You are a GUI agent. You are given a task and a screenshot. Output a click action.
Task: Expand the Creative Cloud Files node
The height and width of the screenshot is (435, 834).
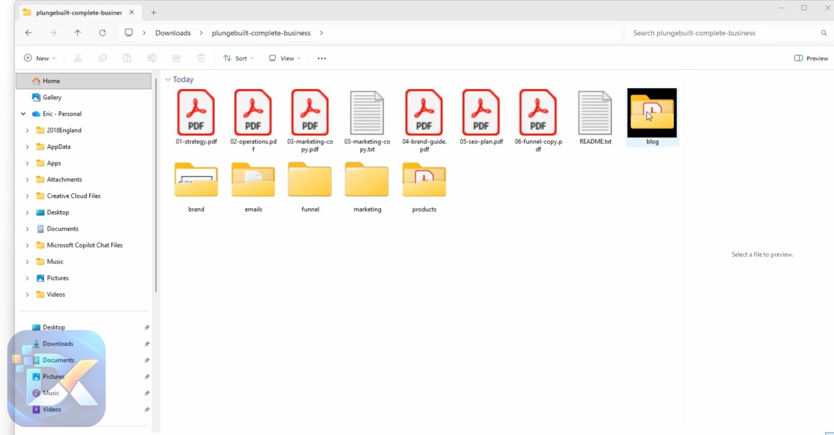[27, 196]
